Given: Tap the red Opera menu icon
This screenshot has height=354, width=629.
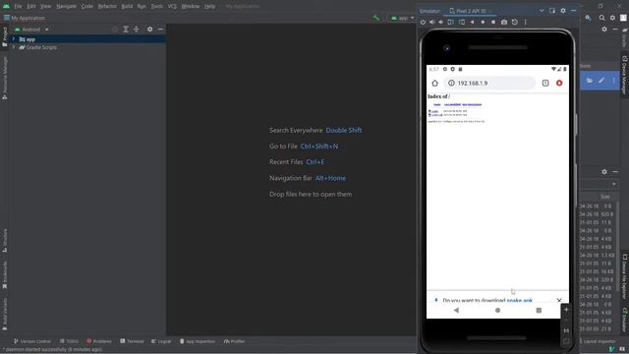Looking at the screenshot, I should (559, 83).
